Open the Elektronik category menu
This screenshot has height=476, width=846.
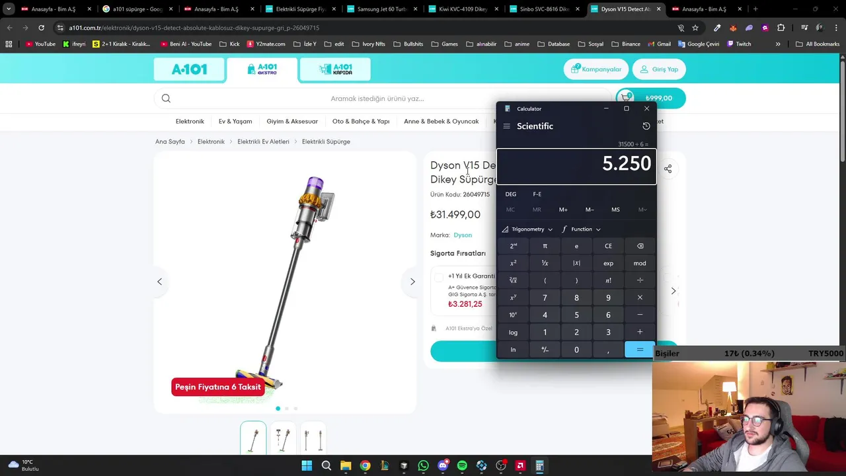tap(190, 122)
